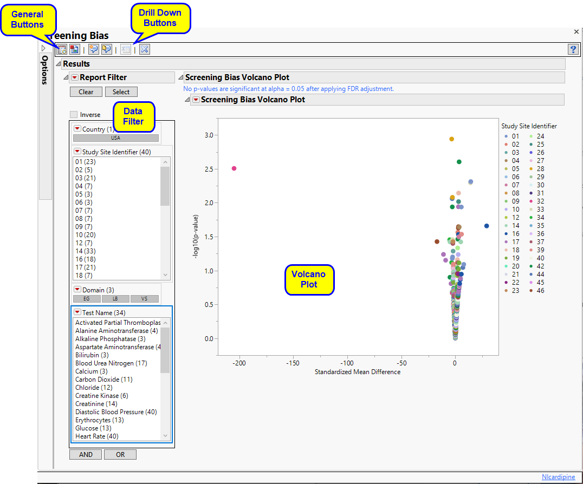Click the red and blue report toolbar icon
The width and height of the screenshot is (583, 484).
click(74, 49)
